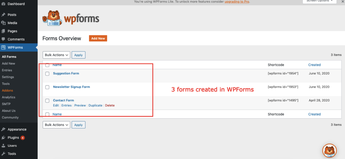
Task: Click Entries under Contact Form
Action: point(66,106)
